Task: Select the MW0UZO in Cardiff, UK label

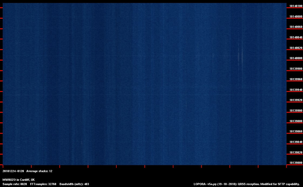Action: coord(19,180)
